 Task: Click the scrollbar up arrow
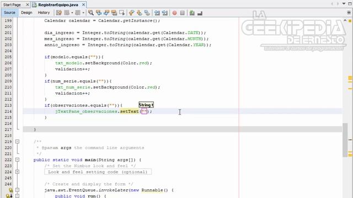345,20
